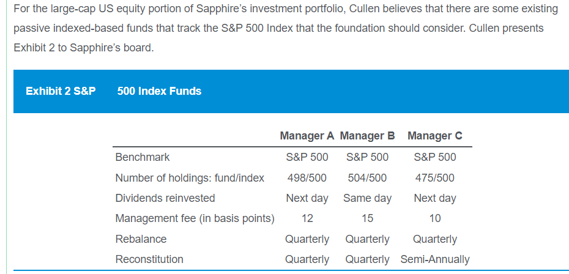Image resolution: width=569 pixels, height=274 pixels.
Task: Click Manager C's management fee of 10
Action: pyautogui.click(x=435, y=218)
